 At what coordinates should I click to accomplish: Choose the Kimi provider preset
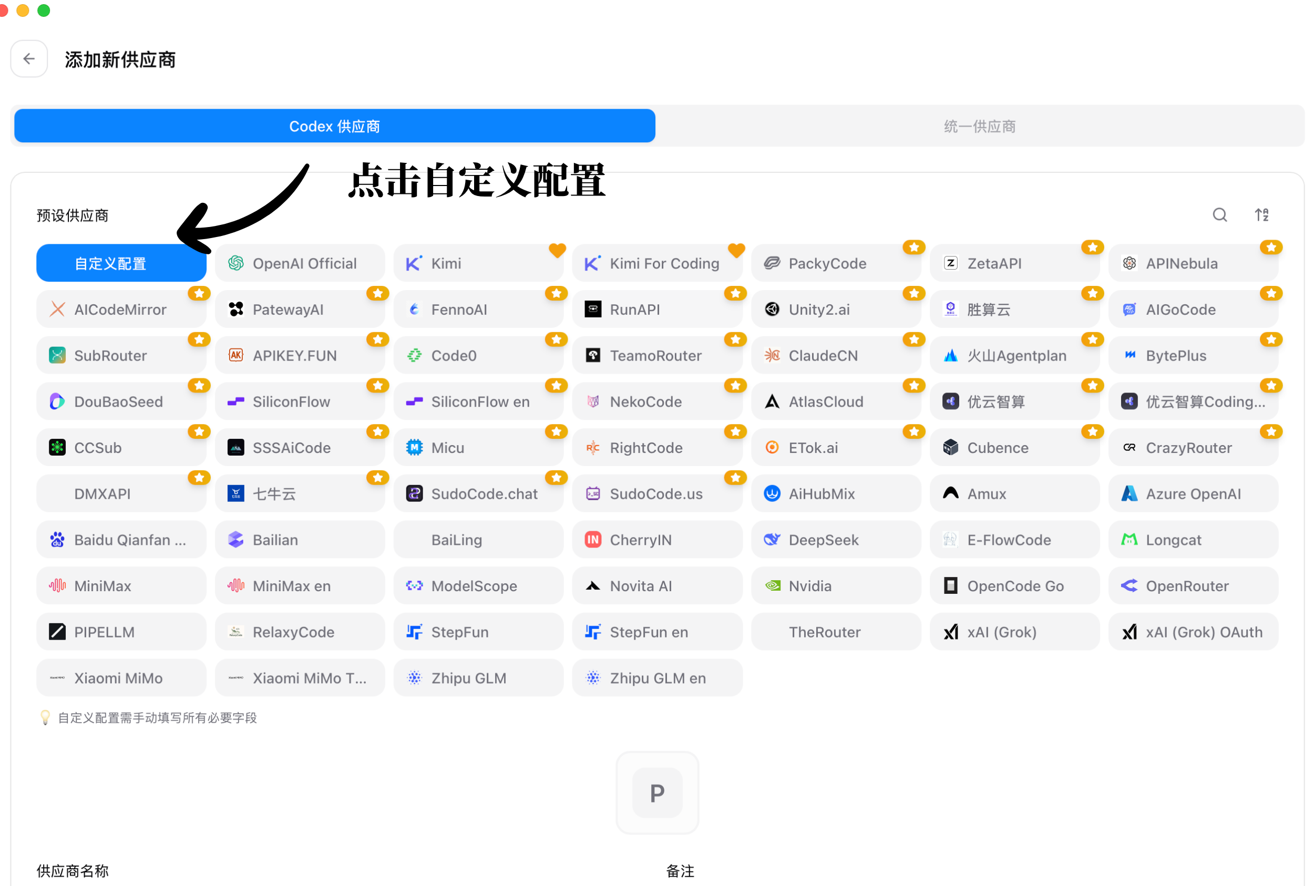click(x=479, y=263)
